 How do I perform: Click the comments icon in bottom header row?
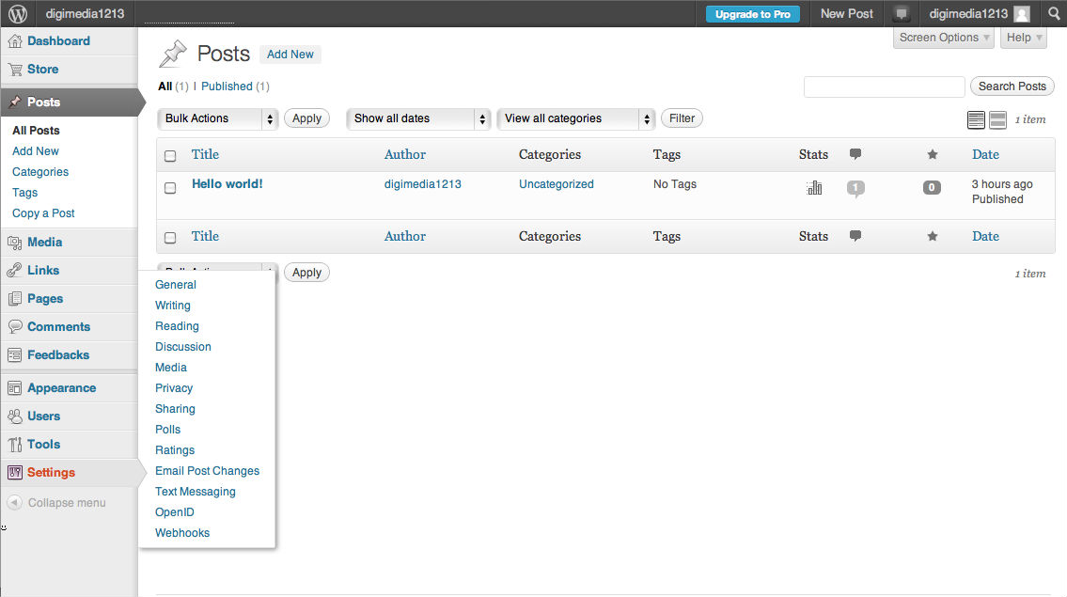(855, 236)
